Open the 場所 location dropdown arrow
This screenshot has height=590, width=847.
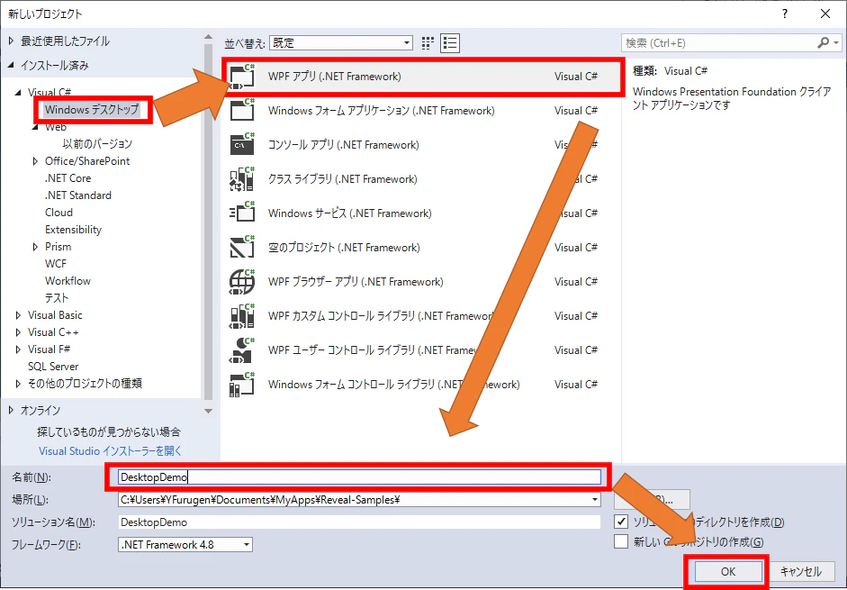[595, 500]
